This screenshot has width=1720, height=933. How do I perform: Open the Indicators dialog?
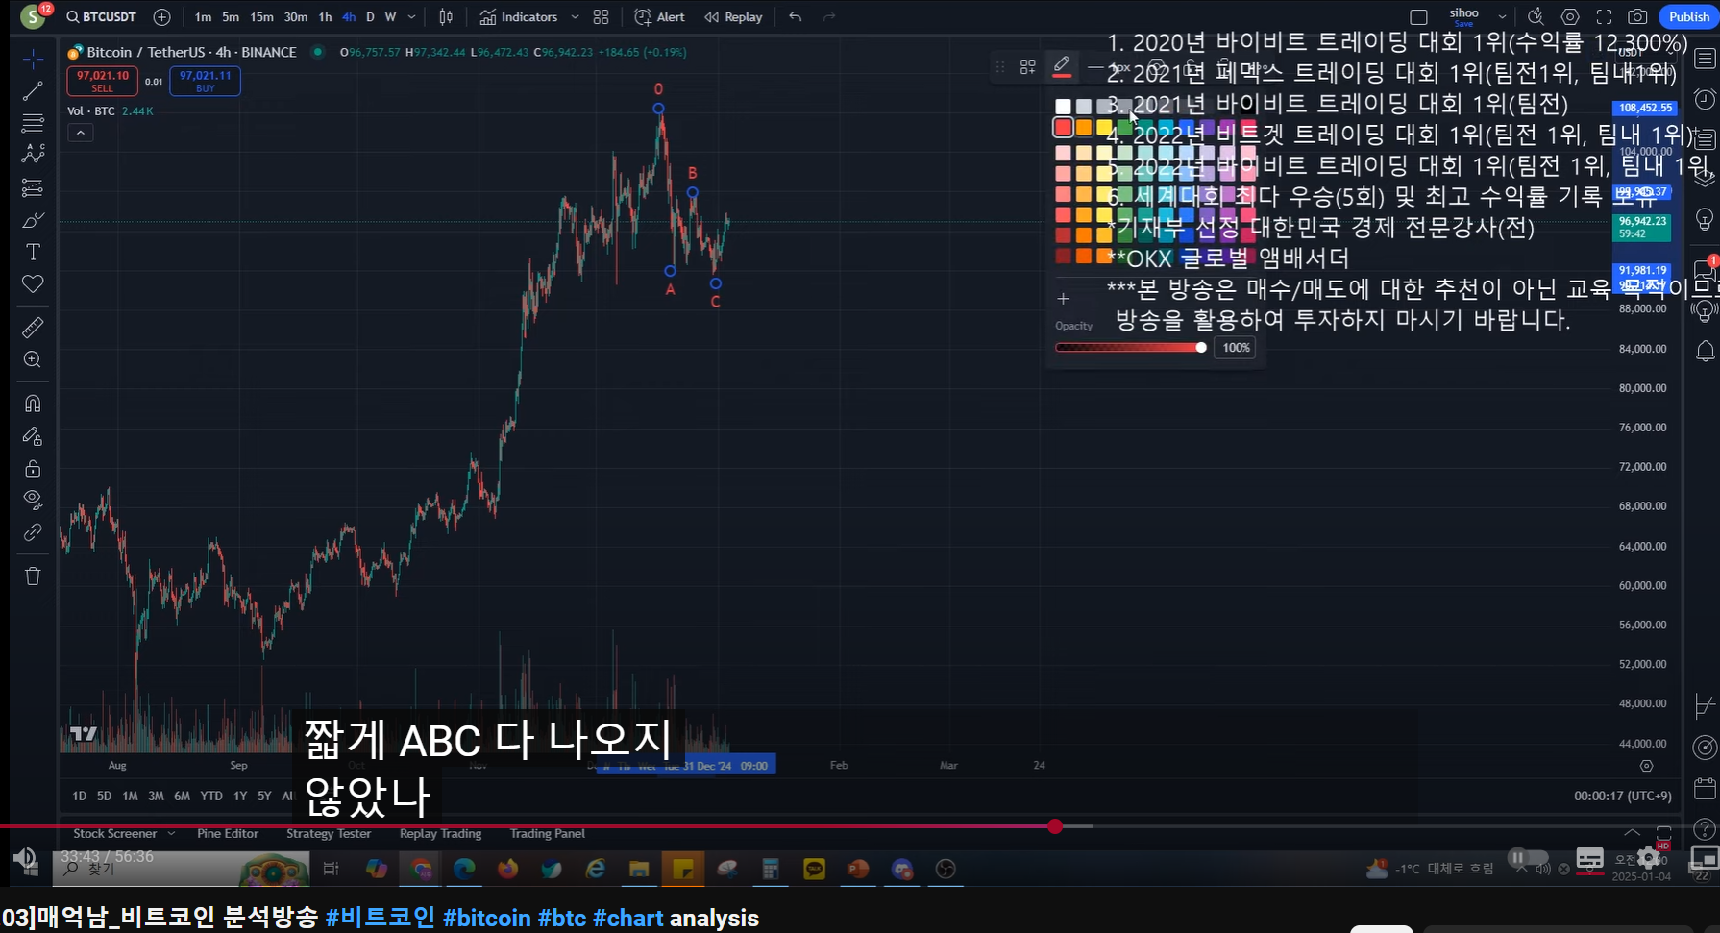tap(519, 16)
